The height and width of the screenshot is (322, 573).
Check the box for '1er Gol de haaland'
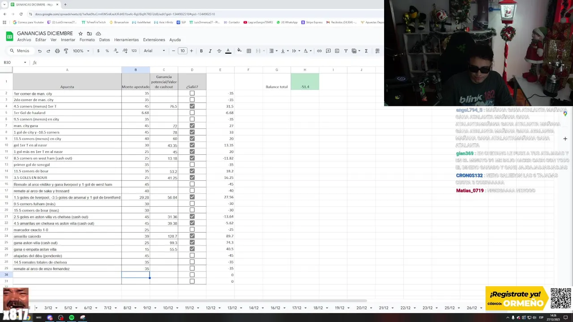pos(192,113)
